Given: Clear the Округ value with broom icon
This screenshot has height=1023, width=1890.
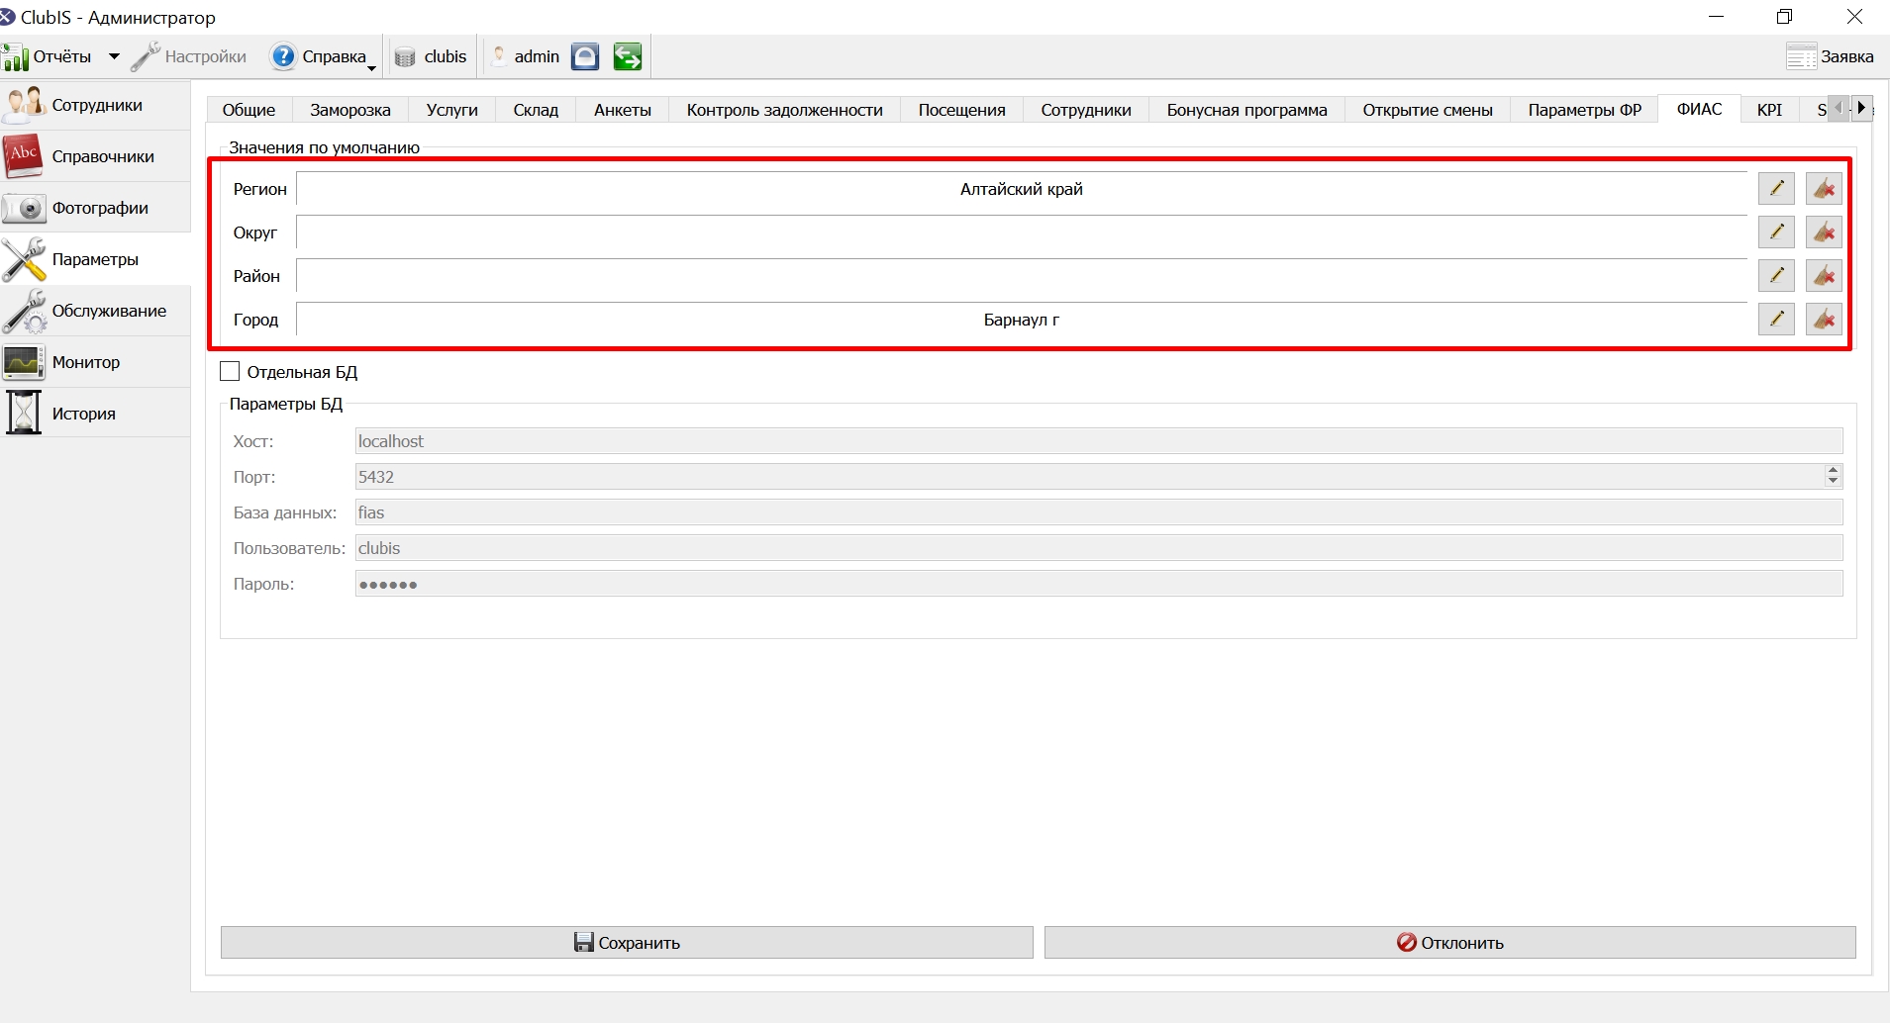Looking at the screenshot, I should [1824, 232].
